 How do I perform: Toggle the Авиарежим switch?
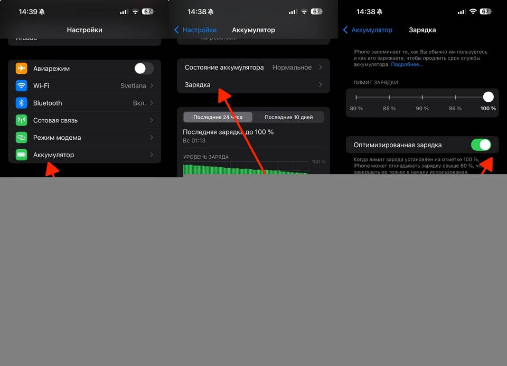[x=144, y=69]
